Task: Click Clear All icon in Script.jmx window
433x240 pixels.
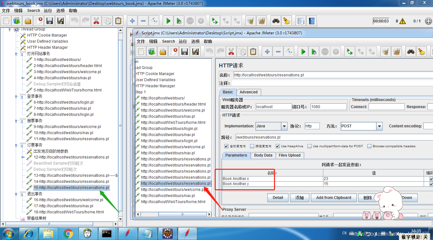Action: [x=397, y=51]
